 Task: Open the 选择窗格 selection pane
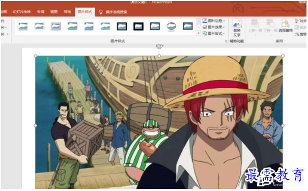[286, 25]
